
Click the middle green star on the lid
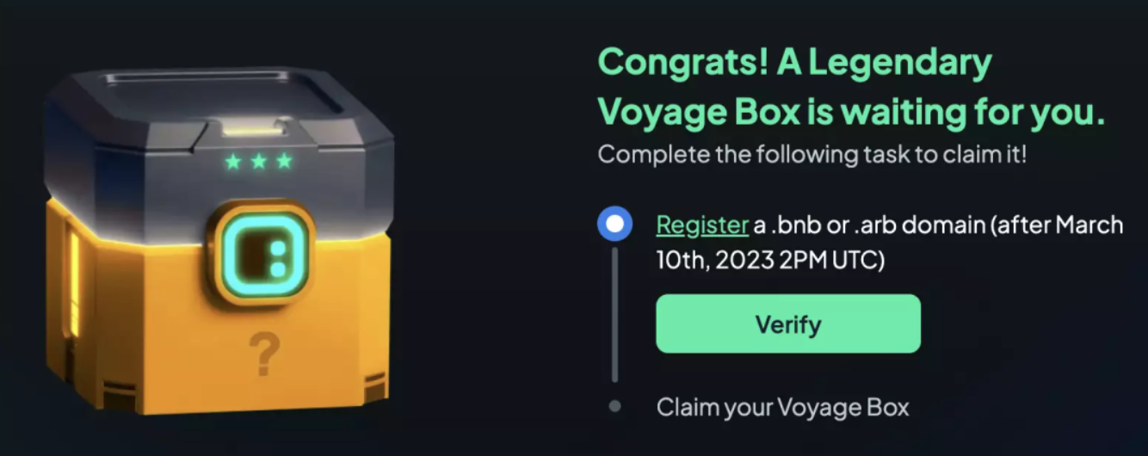[258, 162]
